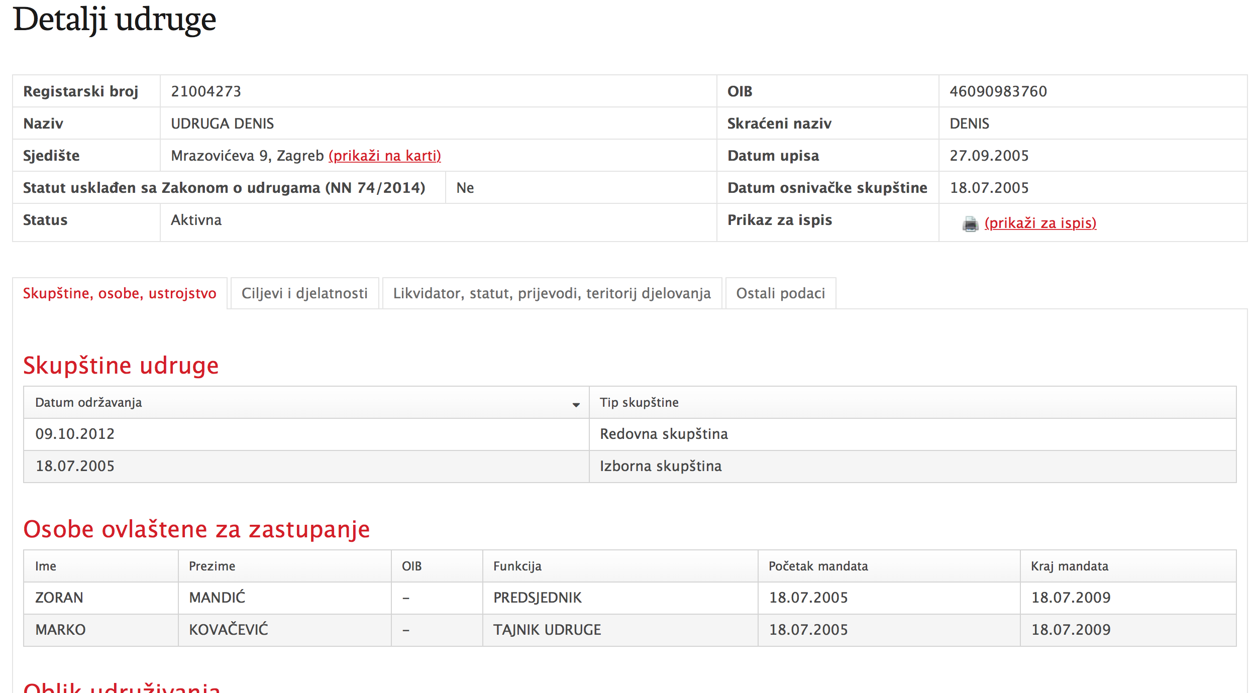
Task: Click the Registarski broj value 21004273
Action: tap(206, 91)
